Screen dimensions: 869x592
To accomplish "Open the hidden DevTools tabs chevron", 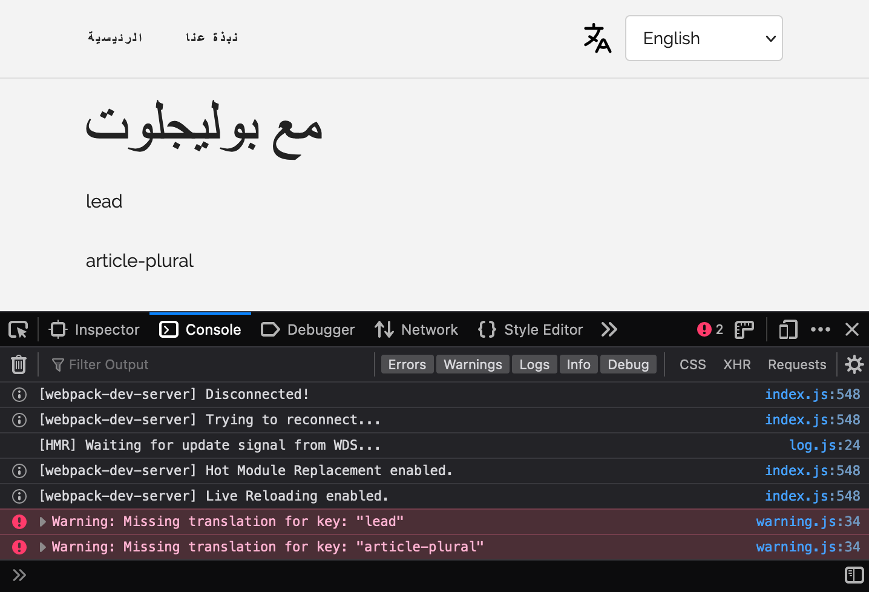I will pos(609,329).
